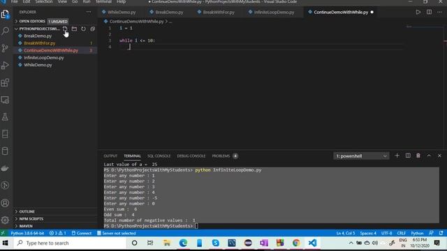Open BreakDemo.py in the file tree

56,36
